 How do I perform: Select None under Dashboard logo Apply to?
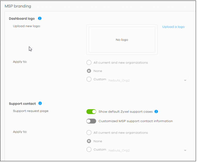pos(89,71)
